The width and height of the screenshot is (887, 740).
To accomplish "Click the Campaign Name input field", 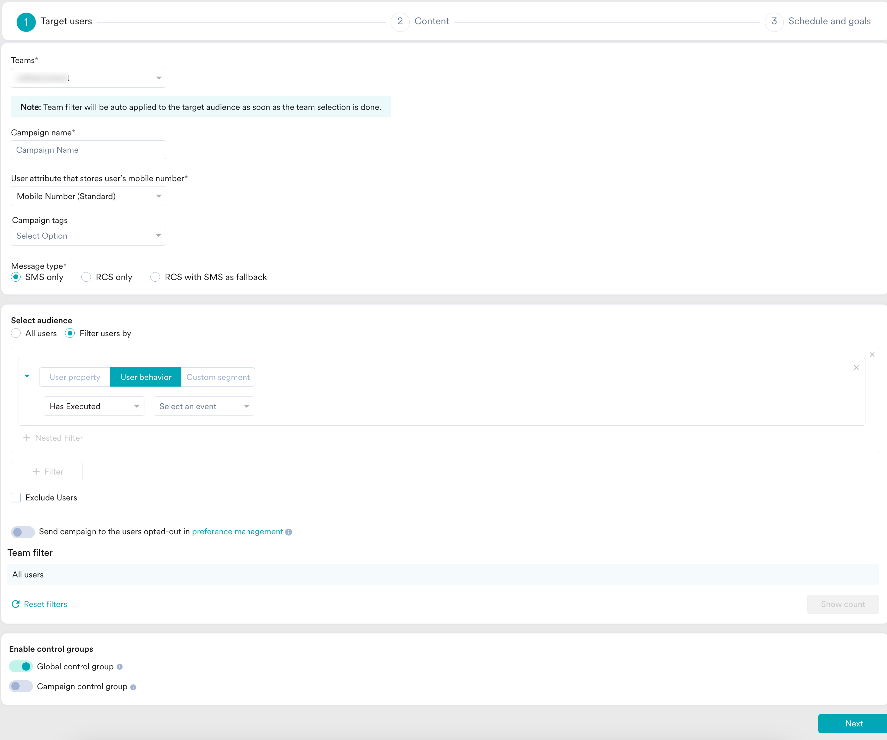I will [x=89, y=150].
